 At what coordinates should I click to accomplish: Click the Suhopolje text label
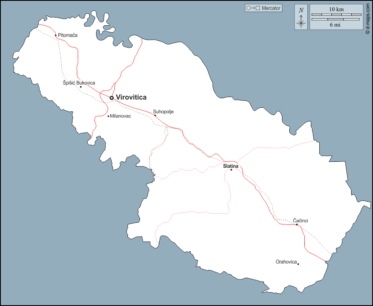coord(163,112)
